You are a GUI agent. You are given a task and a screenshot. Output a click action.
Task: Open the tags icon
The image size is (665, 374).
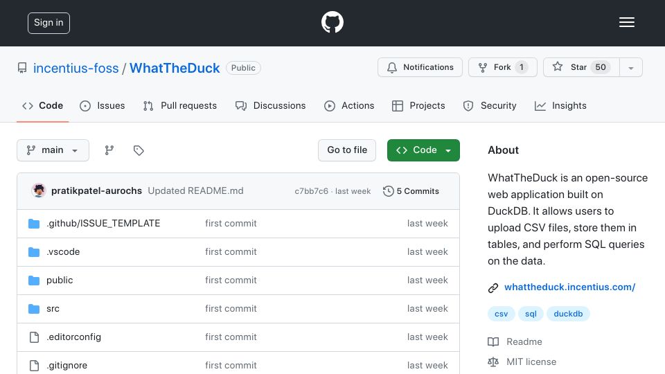pos(139,150)
